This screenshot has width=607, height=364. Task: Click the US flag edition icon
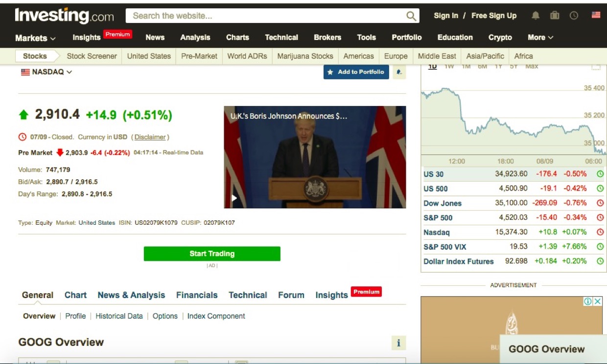pos(596,15)
